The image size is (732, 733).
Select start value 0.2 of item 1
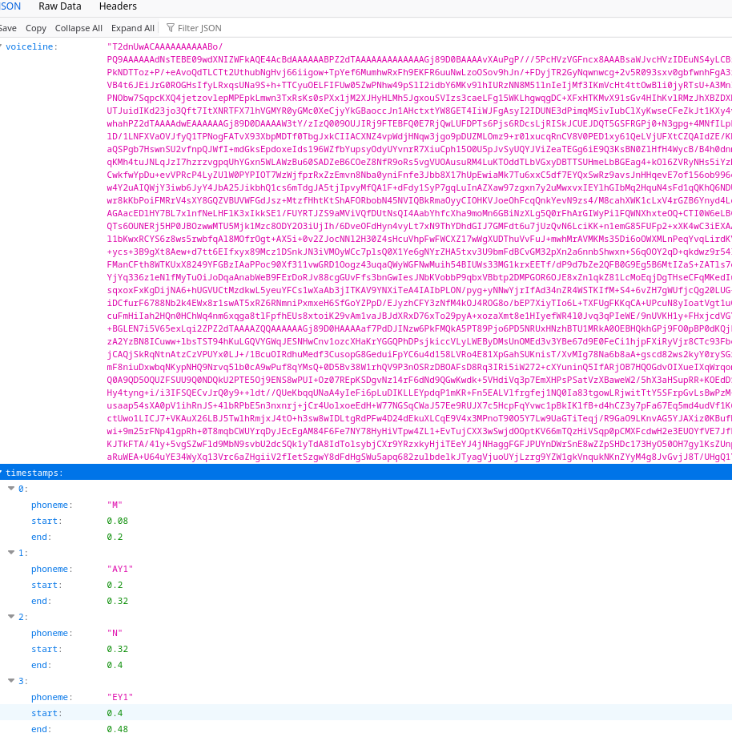(x=115, y=585)
